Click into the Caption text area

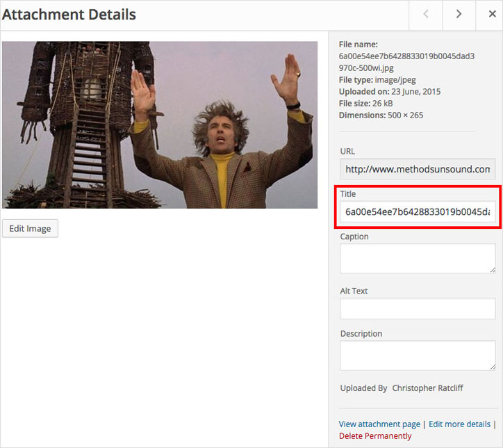point(418,259)
